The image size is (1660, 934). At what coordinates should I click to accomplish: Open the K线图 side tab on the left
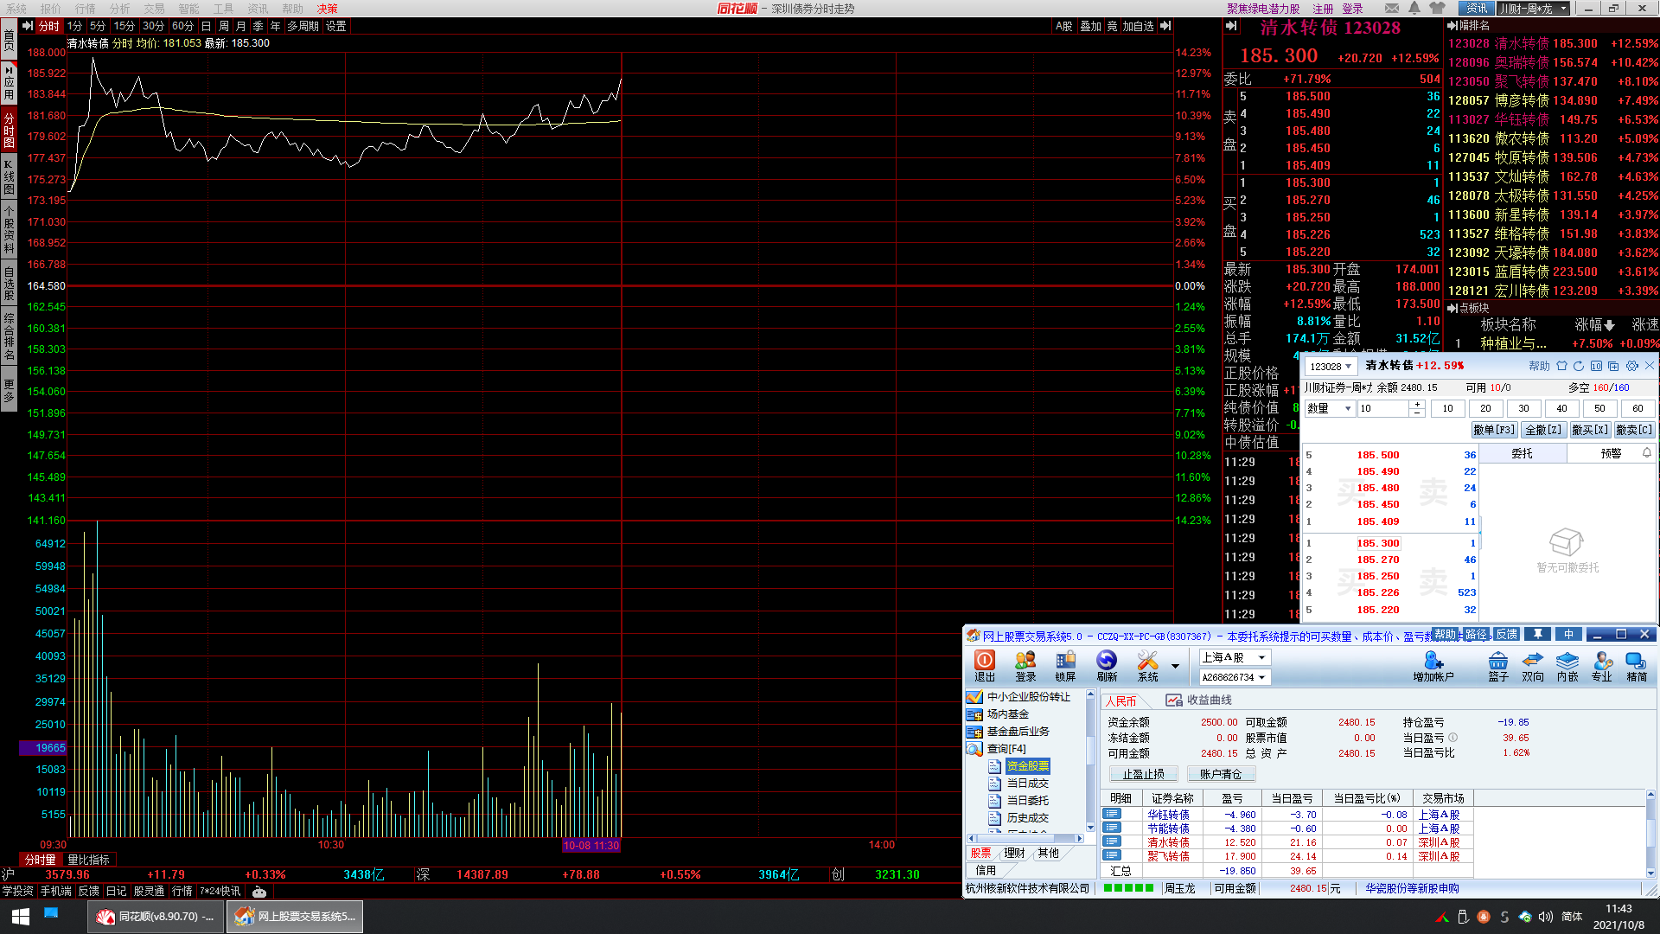(9, 176)
